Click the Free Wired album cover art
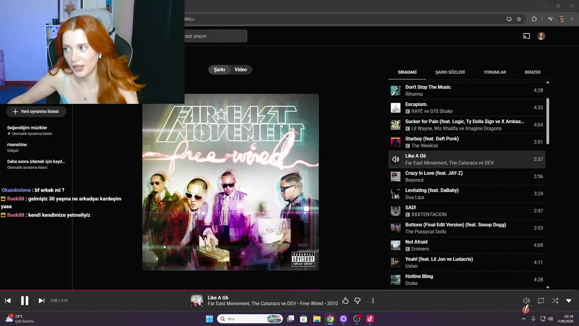The height and width of the screenshot is (326, 579). click(231, 182)
